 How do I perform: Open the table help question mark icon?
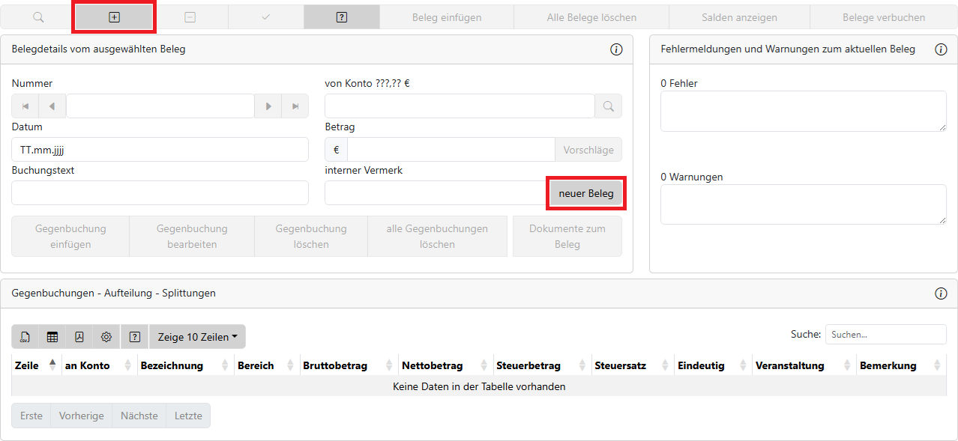pos(135,337)
